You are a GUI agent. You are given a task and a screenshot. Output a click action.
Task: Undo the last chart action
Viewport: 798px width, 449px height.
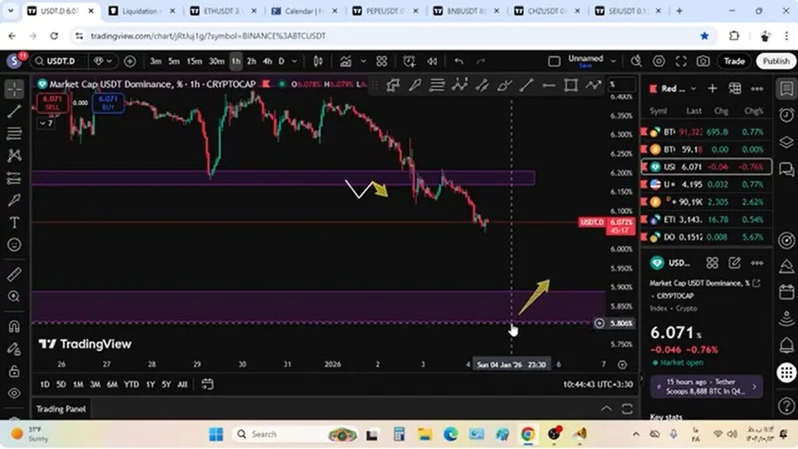pos(459,61)
